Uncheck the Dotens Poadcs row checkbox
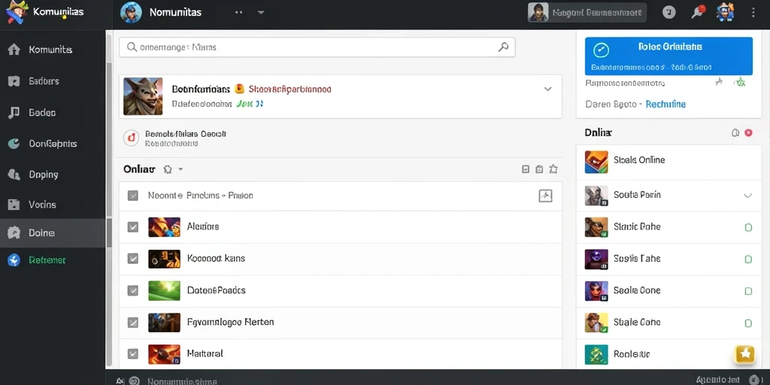The width and height of the screenshot is (770, 385). pos(132,290)
